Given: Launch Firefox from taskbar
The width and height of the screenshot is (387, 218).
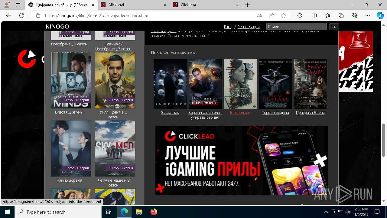Looking at the screenshot, I should [154, 212].
